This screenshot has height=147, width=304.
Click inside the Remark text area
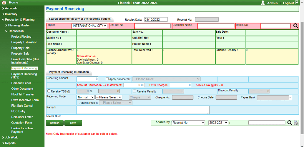(x=143, y=110)
